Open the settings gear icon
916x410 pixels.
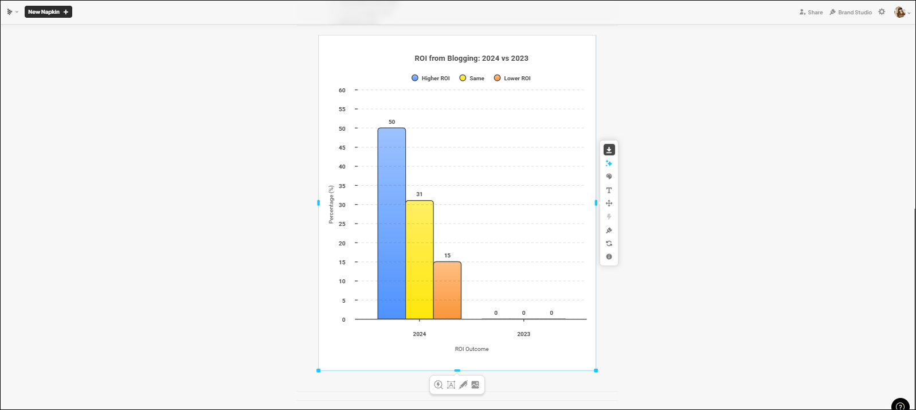click(882, 12)
